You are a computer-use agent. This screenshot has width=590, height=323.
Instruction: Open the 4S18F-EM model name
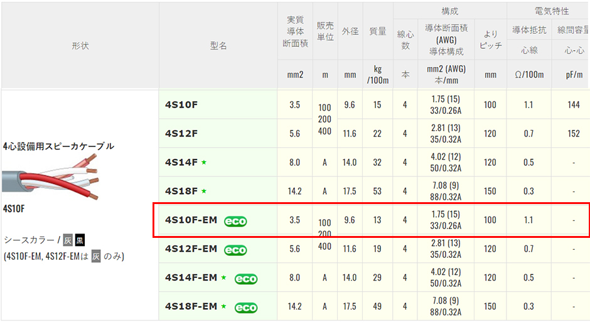point(191,307)
